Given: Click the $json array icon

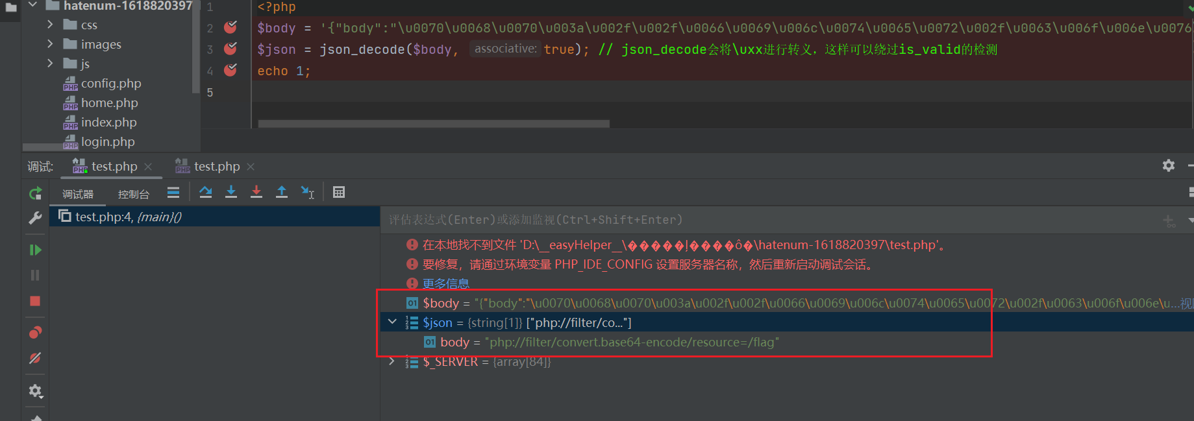Looking at the screenshot, I should [412, 322].
